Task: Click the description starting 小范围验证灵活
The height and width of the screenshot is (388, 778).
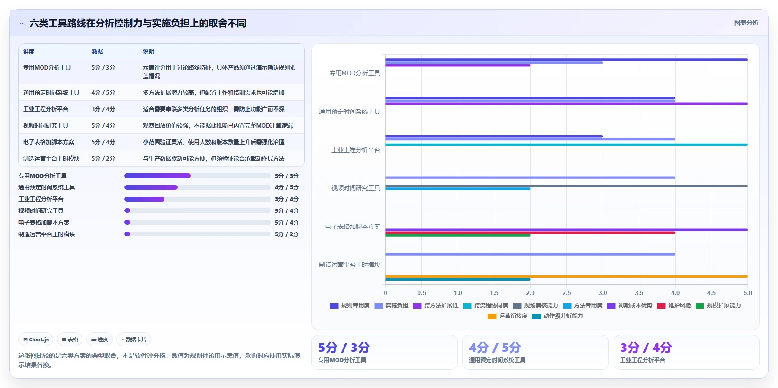Action: tap(213, 142)
